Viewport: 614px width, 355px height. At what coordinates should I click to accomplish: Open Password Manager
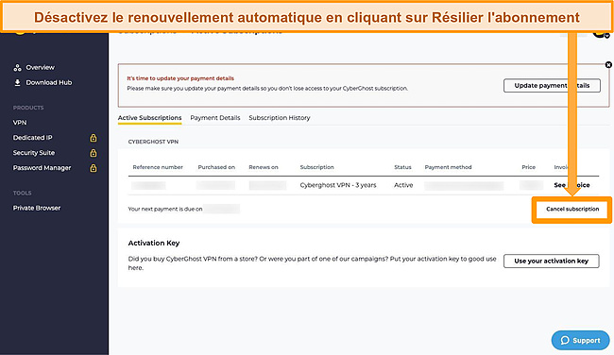click(42, 168)
